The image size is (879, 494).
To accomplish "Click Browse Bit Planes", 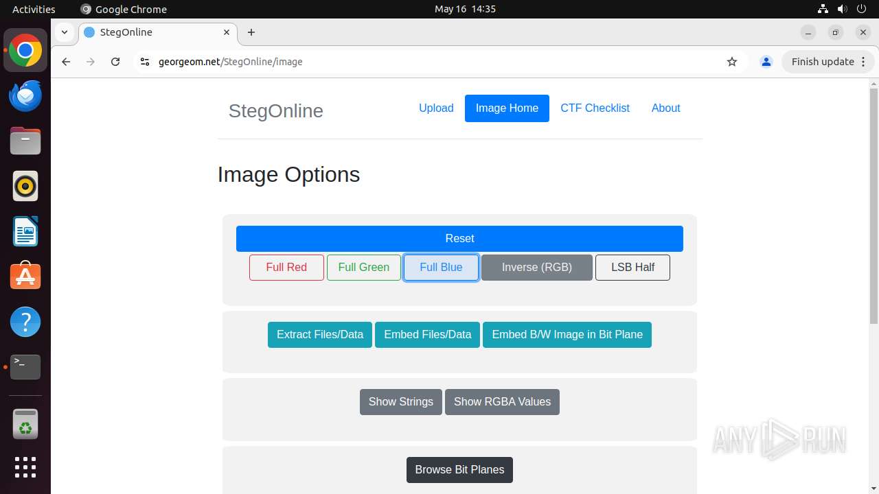I will pyautogui.click(x=459, y=470).
